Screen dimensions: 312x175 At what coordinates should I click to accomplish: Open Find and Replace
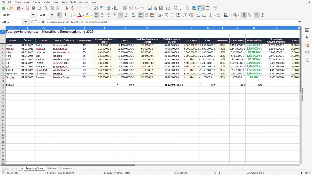(x=96, y=8)
